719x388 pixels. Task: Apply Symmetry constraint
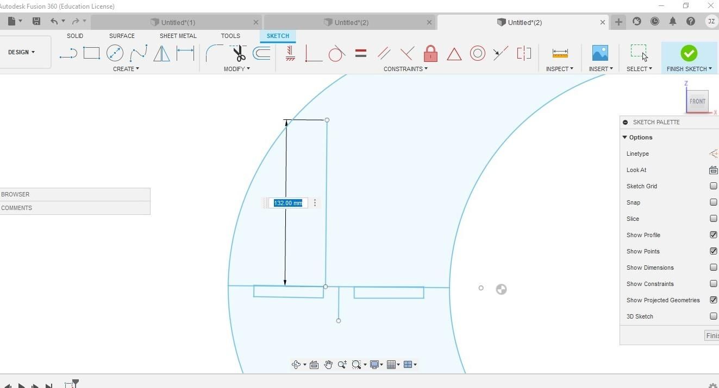(524, 53)
